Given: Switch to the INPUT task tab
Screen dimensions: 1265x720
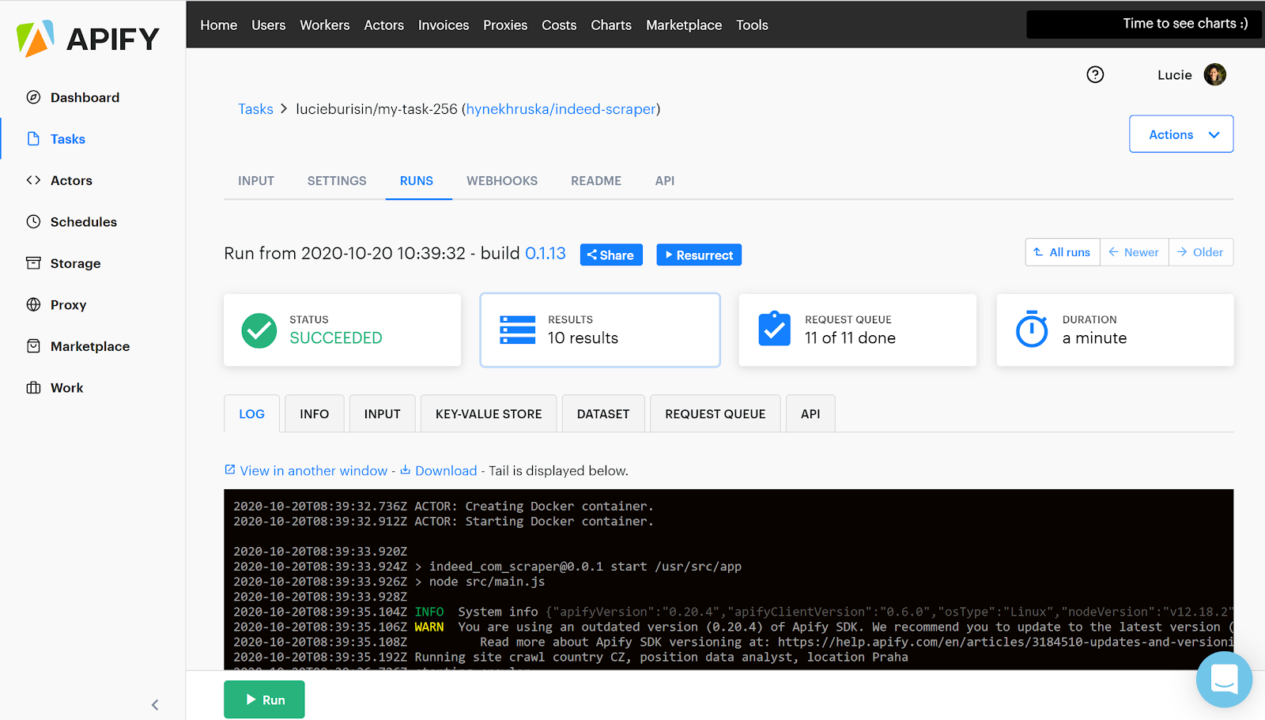Looking at the screenshot, I should (256, 181).
